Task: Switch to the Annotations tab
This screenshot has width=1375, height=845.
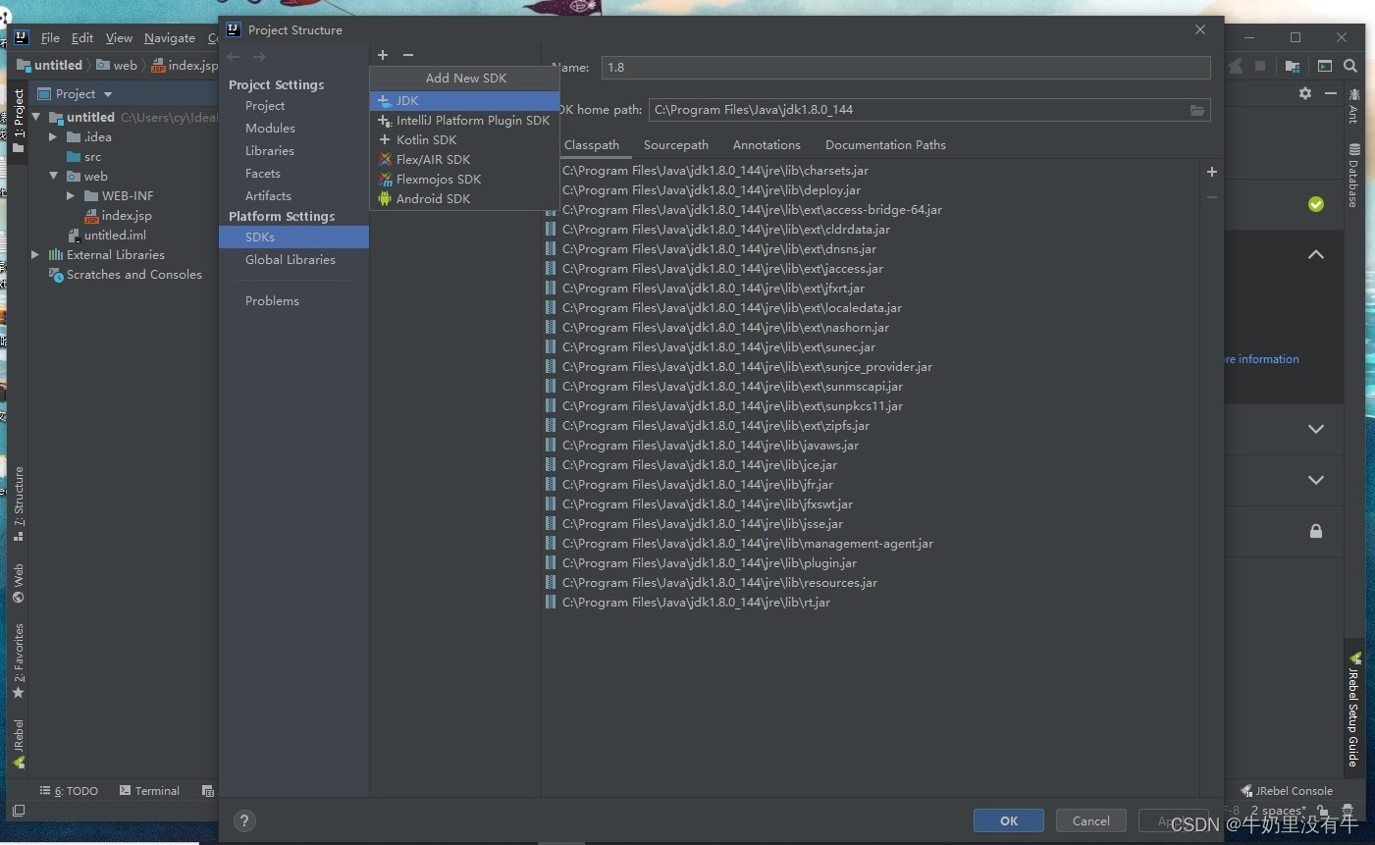Action: click(x=767, y=145)
